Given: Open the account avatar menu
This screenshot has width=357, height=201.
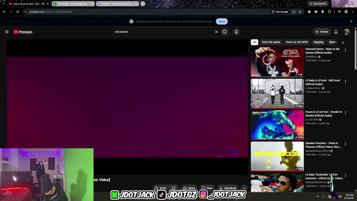Looking at the screenshot, I should (x=347, y=32).
